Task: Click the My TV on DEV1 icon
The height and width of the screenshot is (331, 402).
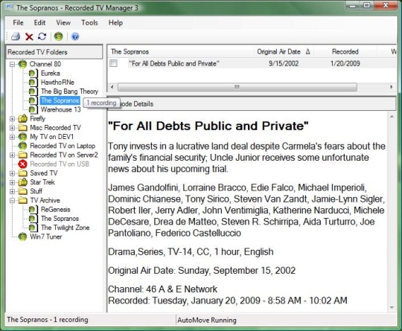Action: coord(22,137)
